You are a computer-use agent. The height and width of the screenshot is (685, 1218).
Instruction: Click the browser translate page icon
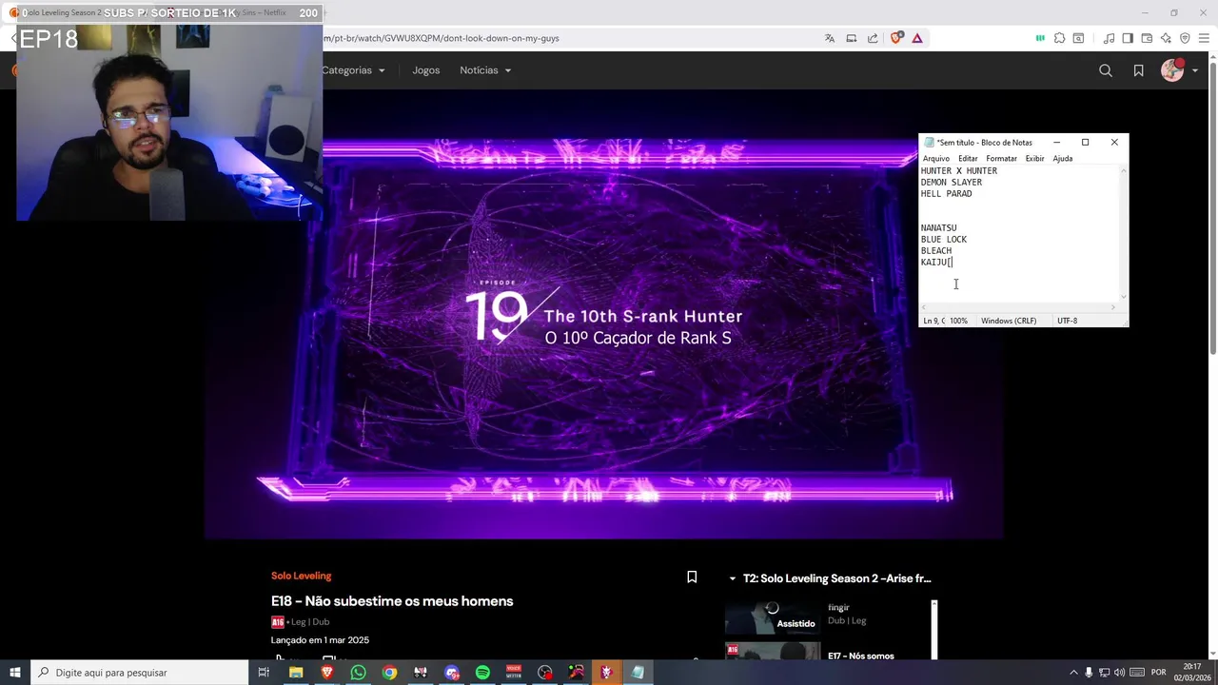pos(830,38)
